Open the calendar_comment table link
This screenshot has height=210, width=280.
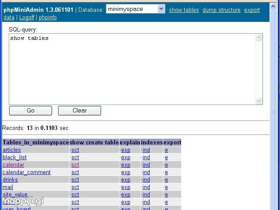(27, 172)
